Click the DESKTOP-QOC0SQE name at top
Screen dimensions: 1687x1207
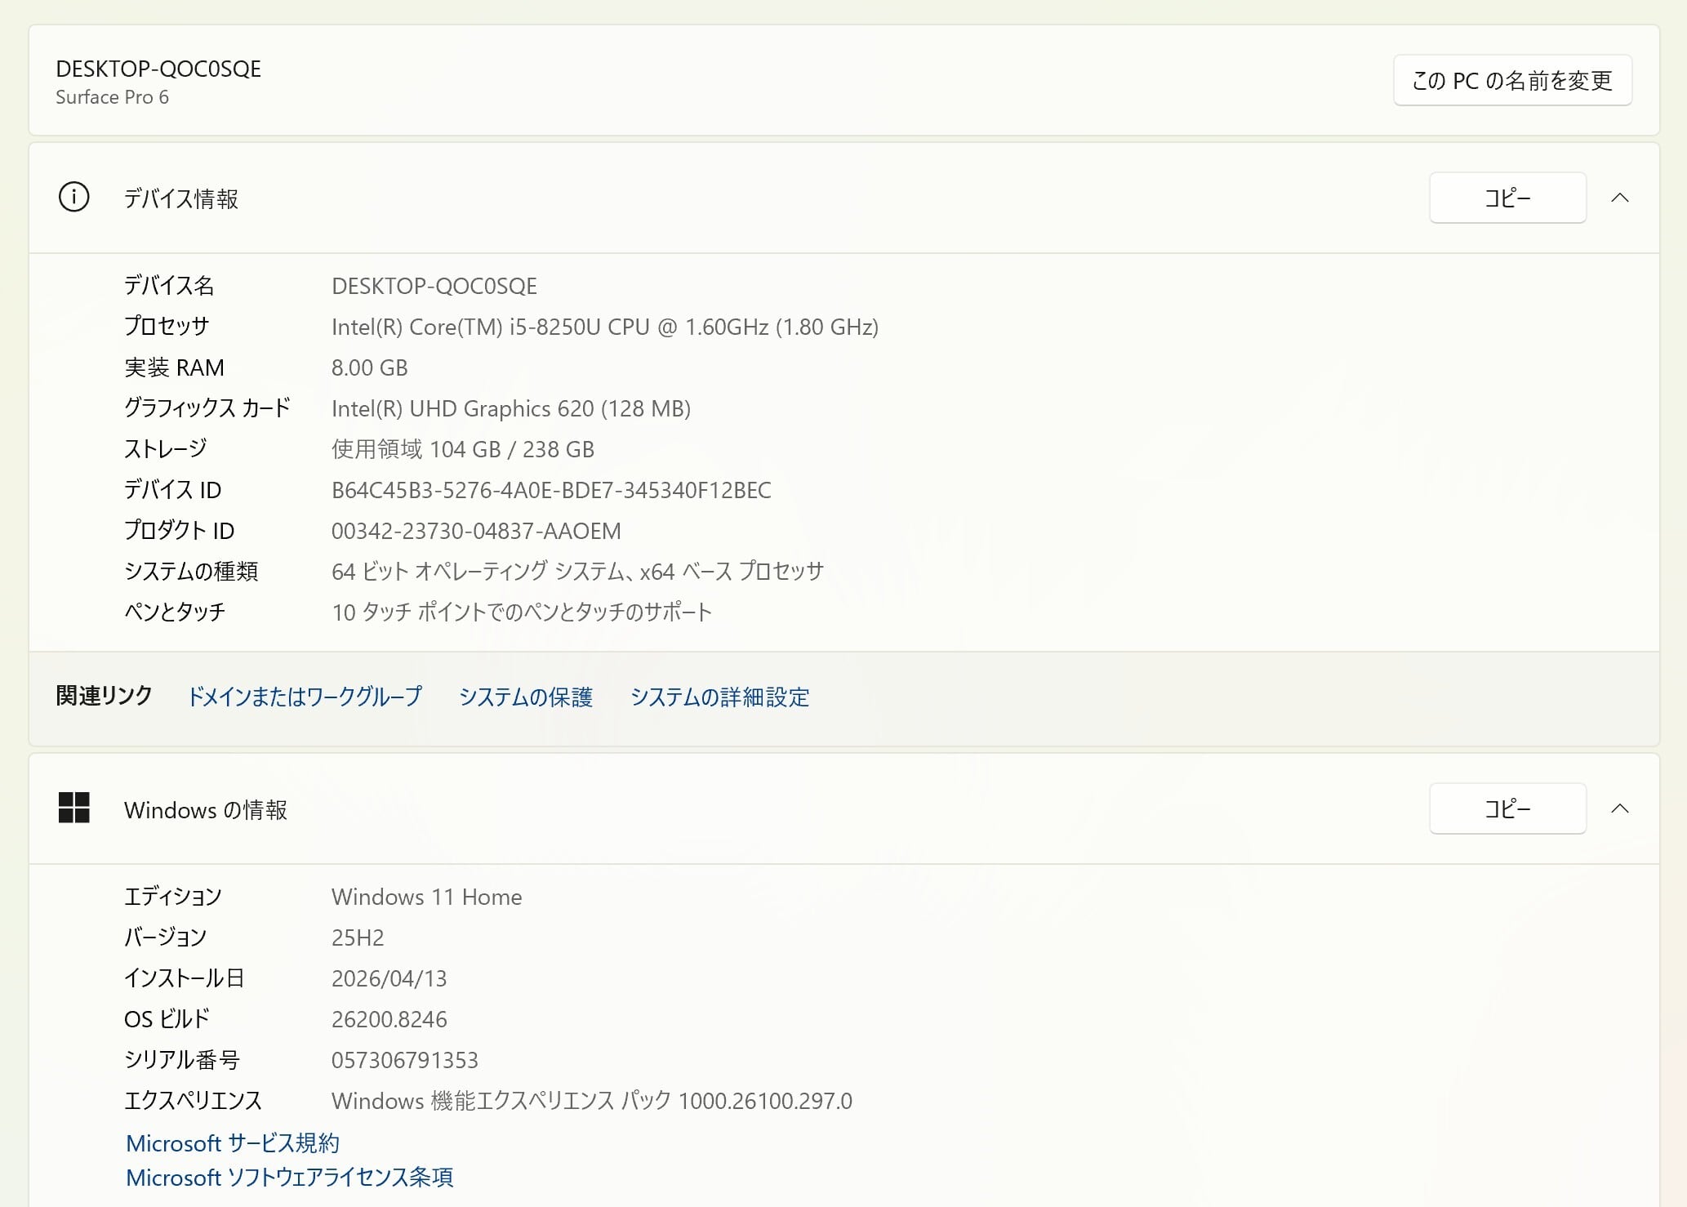point(158,69)
